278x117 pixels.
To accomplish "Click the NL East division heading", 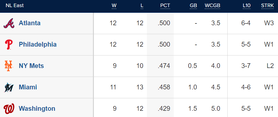I will (15, 5).
